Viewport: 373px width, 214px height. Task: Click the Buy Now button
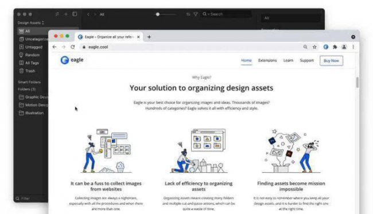click(331, 61)
